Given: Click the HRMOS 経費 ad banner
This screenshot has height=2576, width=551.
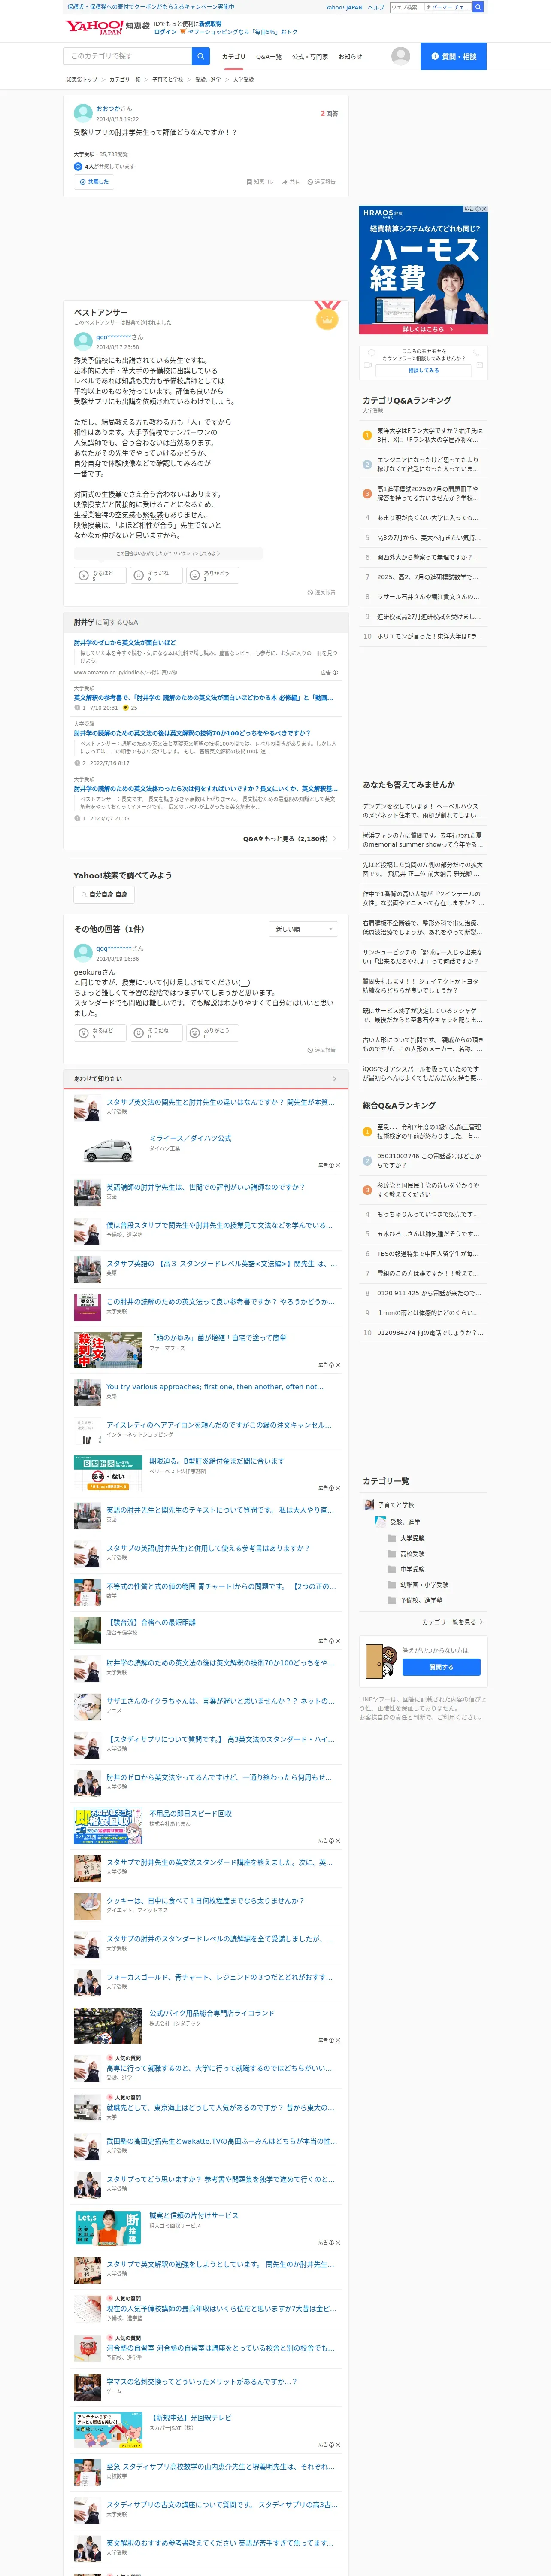Looking at the screenshot, I should click(x=423, y=270).
